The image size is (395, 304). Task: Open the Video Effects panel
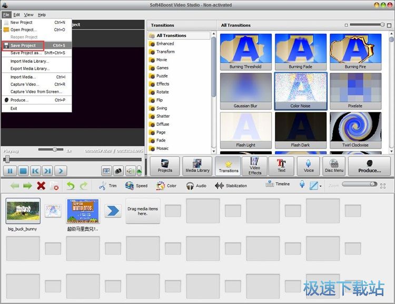tap(255, 166)
